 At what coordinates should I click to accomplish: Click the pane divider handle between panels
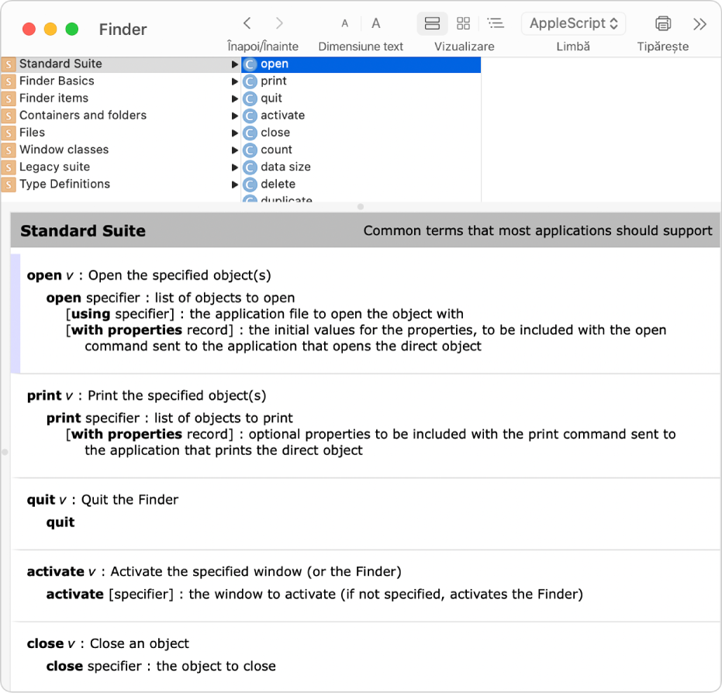pyautogui.click(x=361, y=206)
